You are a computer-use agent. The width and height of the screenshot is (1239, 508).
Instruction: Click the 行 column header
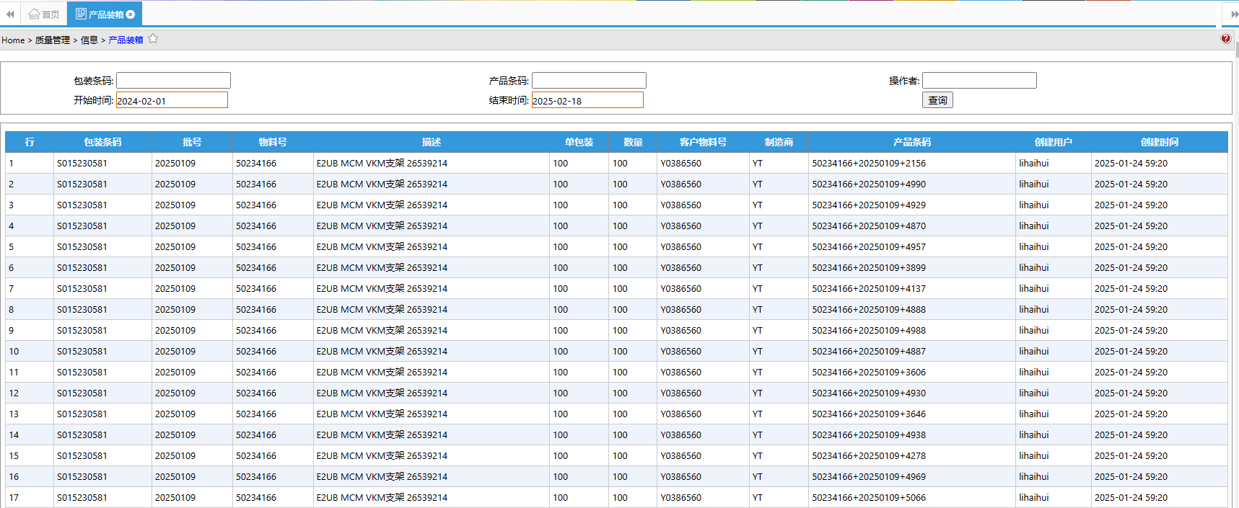click(30, 142)
